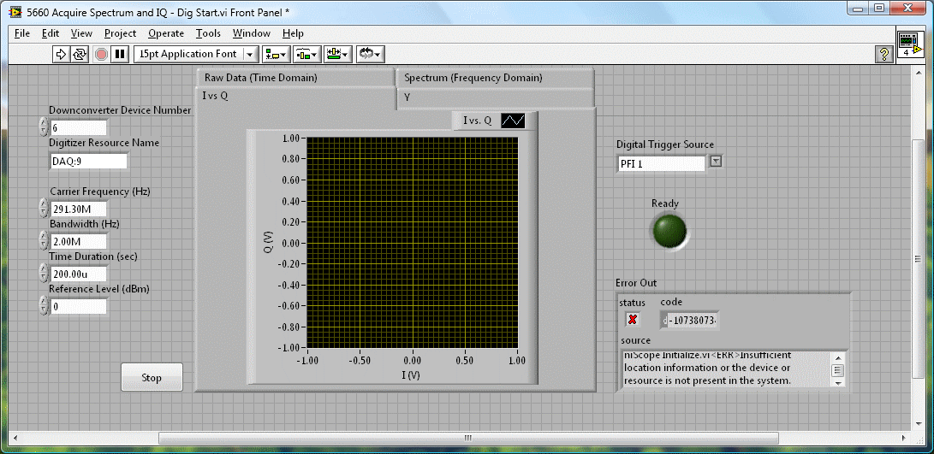Click the error status red X indicator
This screenshot has height=454, width=934.
click(633, 320)
